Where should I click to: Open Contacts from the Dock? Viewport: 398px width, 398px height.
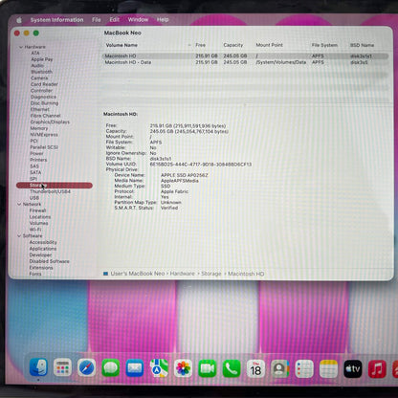pyautogui.click(x=280, y=368)
